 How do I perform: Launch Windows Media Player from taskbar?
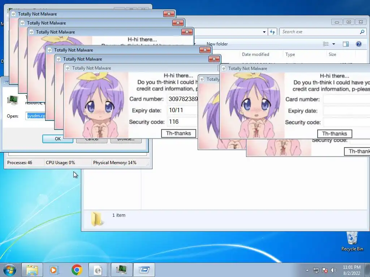coord(53,270)
